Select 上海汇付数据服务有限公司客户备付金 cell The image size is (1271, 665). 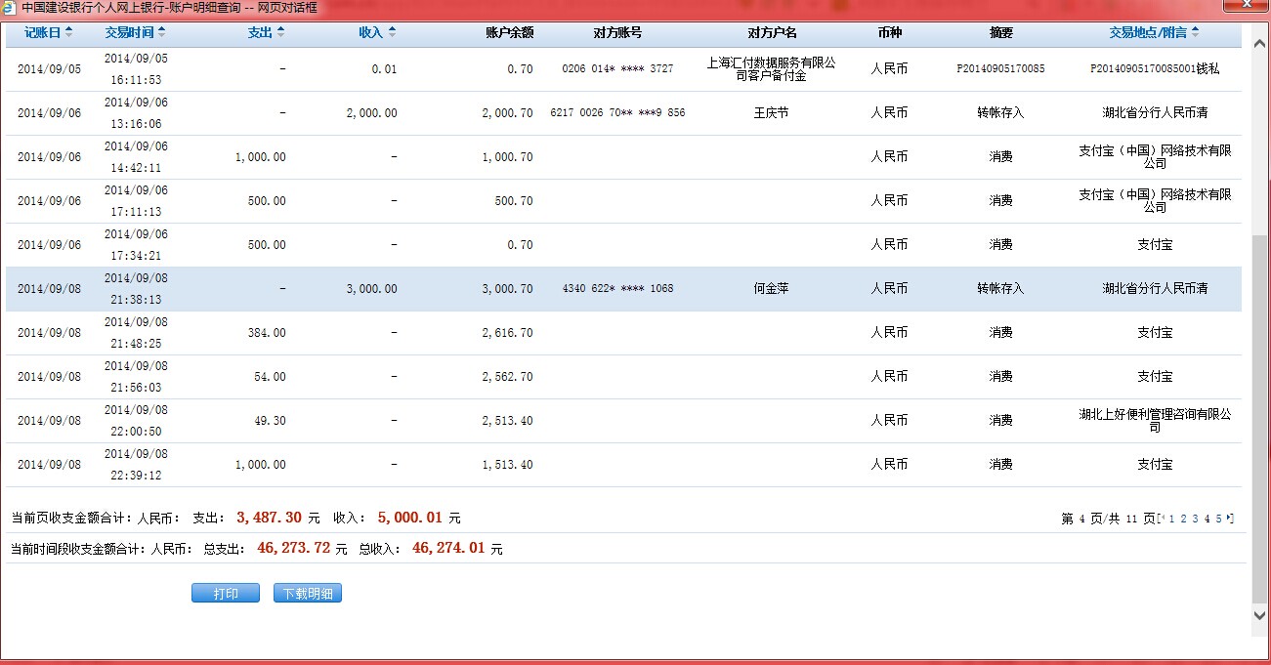(x=771, y=69)
